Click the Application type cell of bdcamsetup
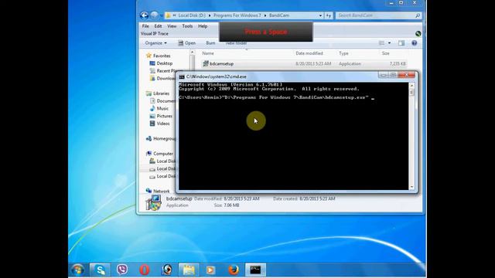495x278 pixels. [x=350, y=63]
